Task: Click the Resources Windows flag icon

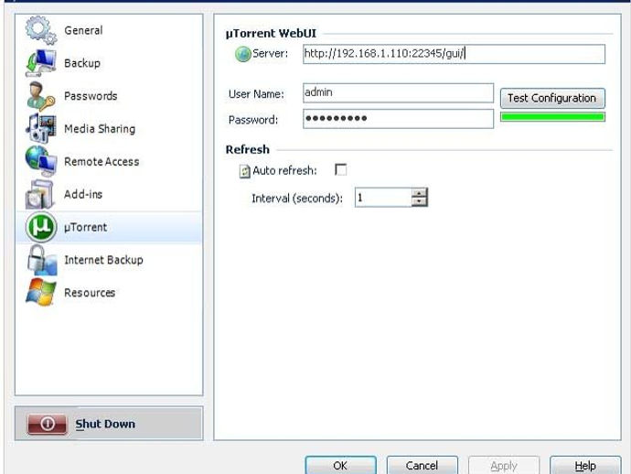Action: 41,293
